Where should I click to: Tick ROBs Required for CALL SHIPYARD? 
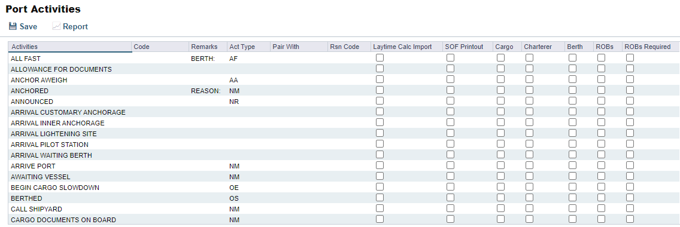coord(630,208)
